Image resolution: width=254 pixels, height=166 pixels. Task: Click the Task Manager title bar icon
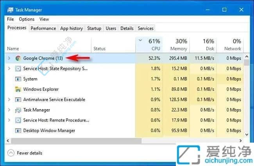pos(10,10)
